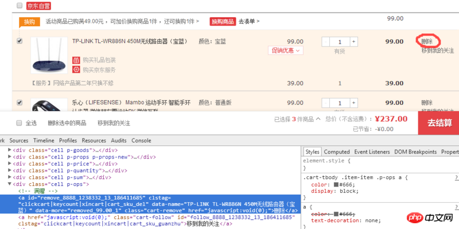
Task: Select the DOM Breakpoints sidebar tab
Action: (415, 152)
